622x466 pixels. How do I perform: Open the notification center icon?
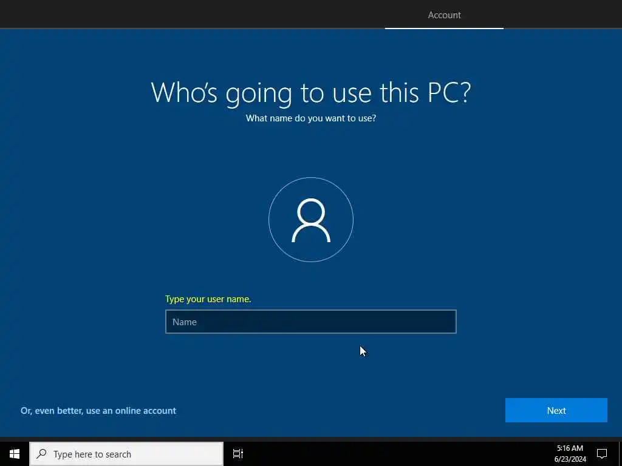[x=602, y=454]
